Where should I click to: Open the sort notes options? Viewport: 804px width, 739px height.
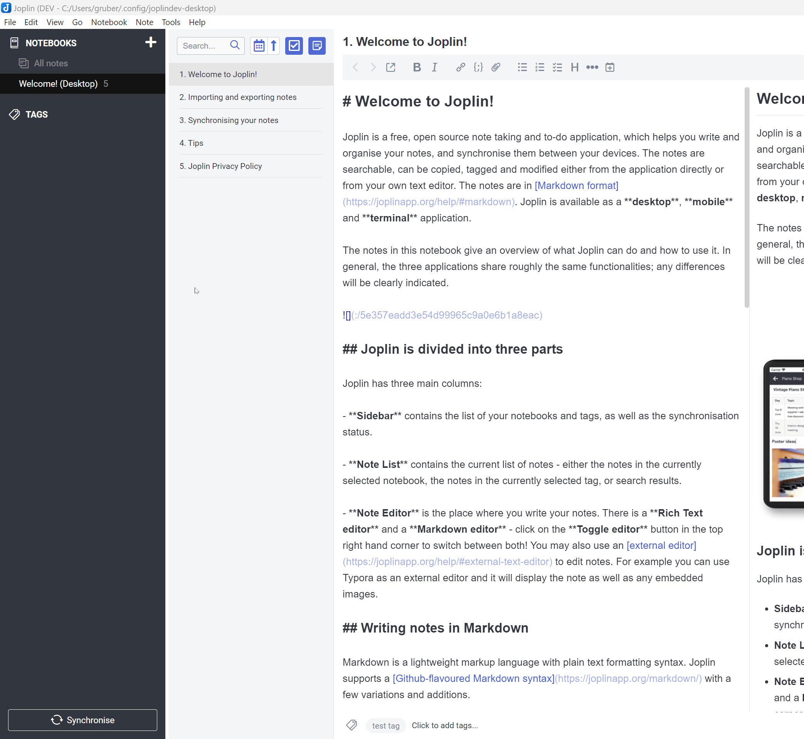coord(259,46)
